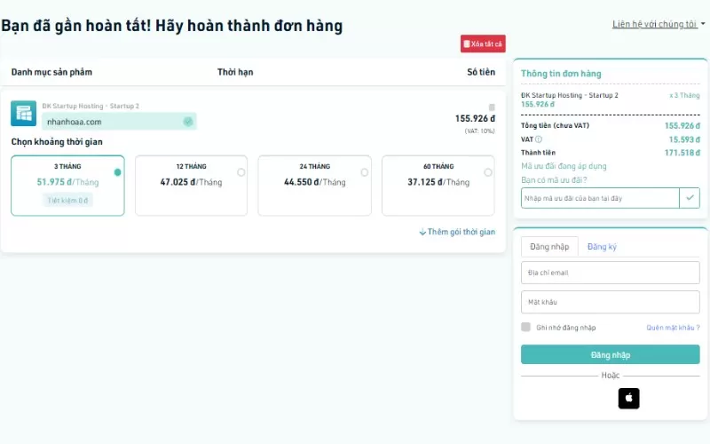
Task: Click the "Địa chỉ email" input field
Action: click(610, 273)
